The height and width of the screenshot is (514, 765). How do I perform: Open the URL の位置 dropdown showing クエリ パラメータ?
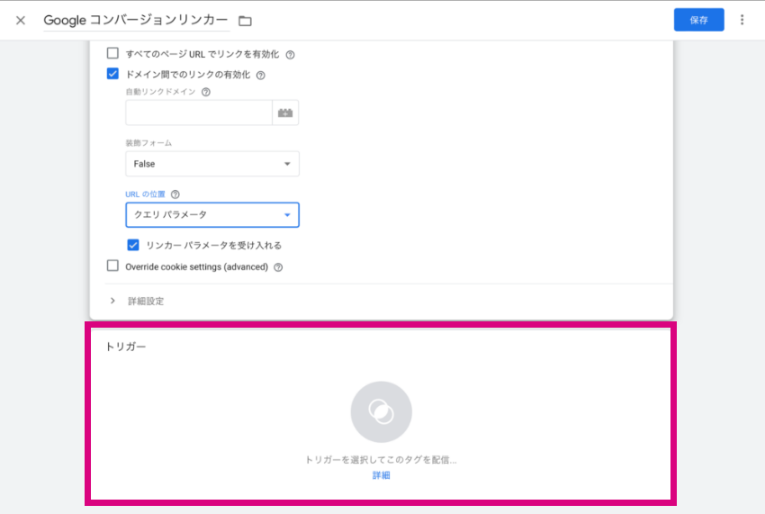coord(212,215)
